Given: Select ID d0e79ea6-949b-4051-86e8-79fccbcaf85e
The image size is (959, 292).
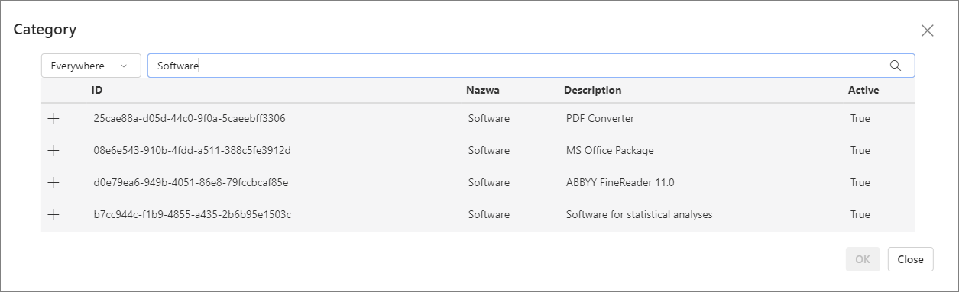Looking at the screenshot, I should (x=190, y=182).
